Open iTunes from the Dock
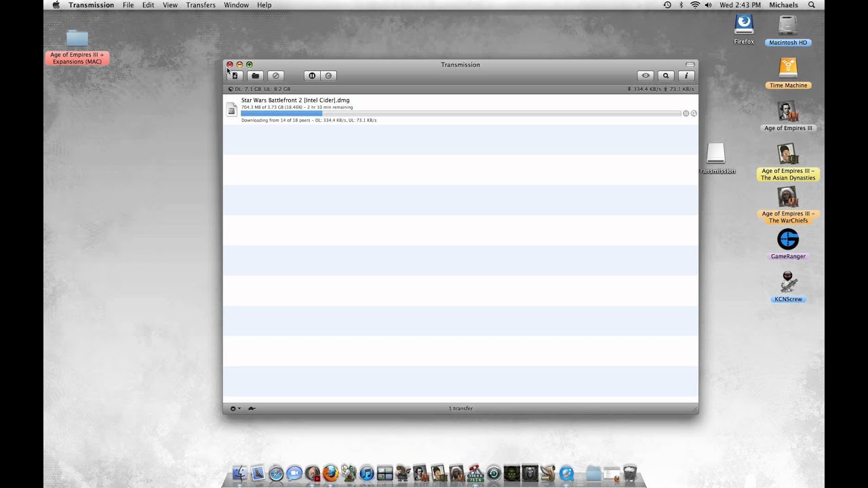This screenshot has width=868, height=488. [x=367, y=474]
